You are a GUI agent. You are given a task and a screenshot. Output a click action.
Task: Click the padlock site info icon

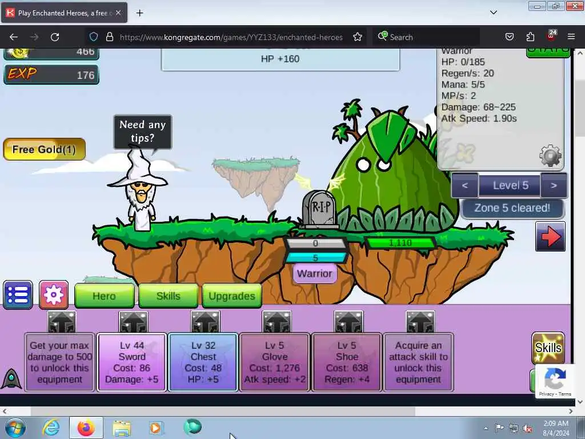109,37
